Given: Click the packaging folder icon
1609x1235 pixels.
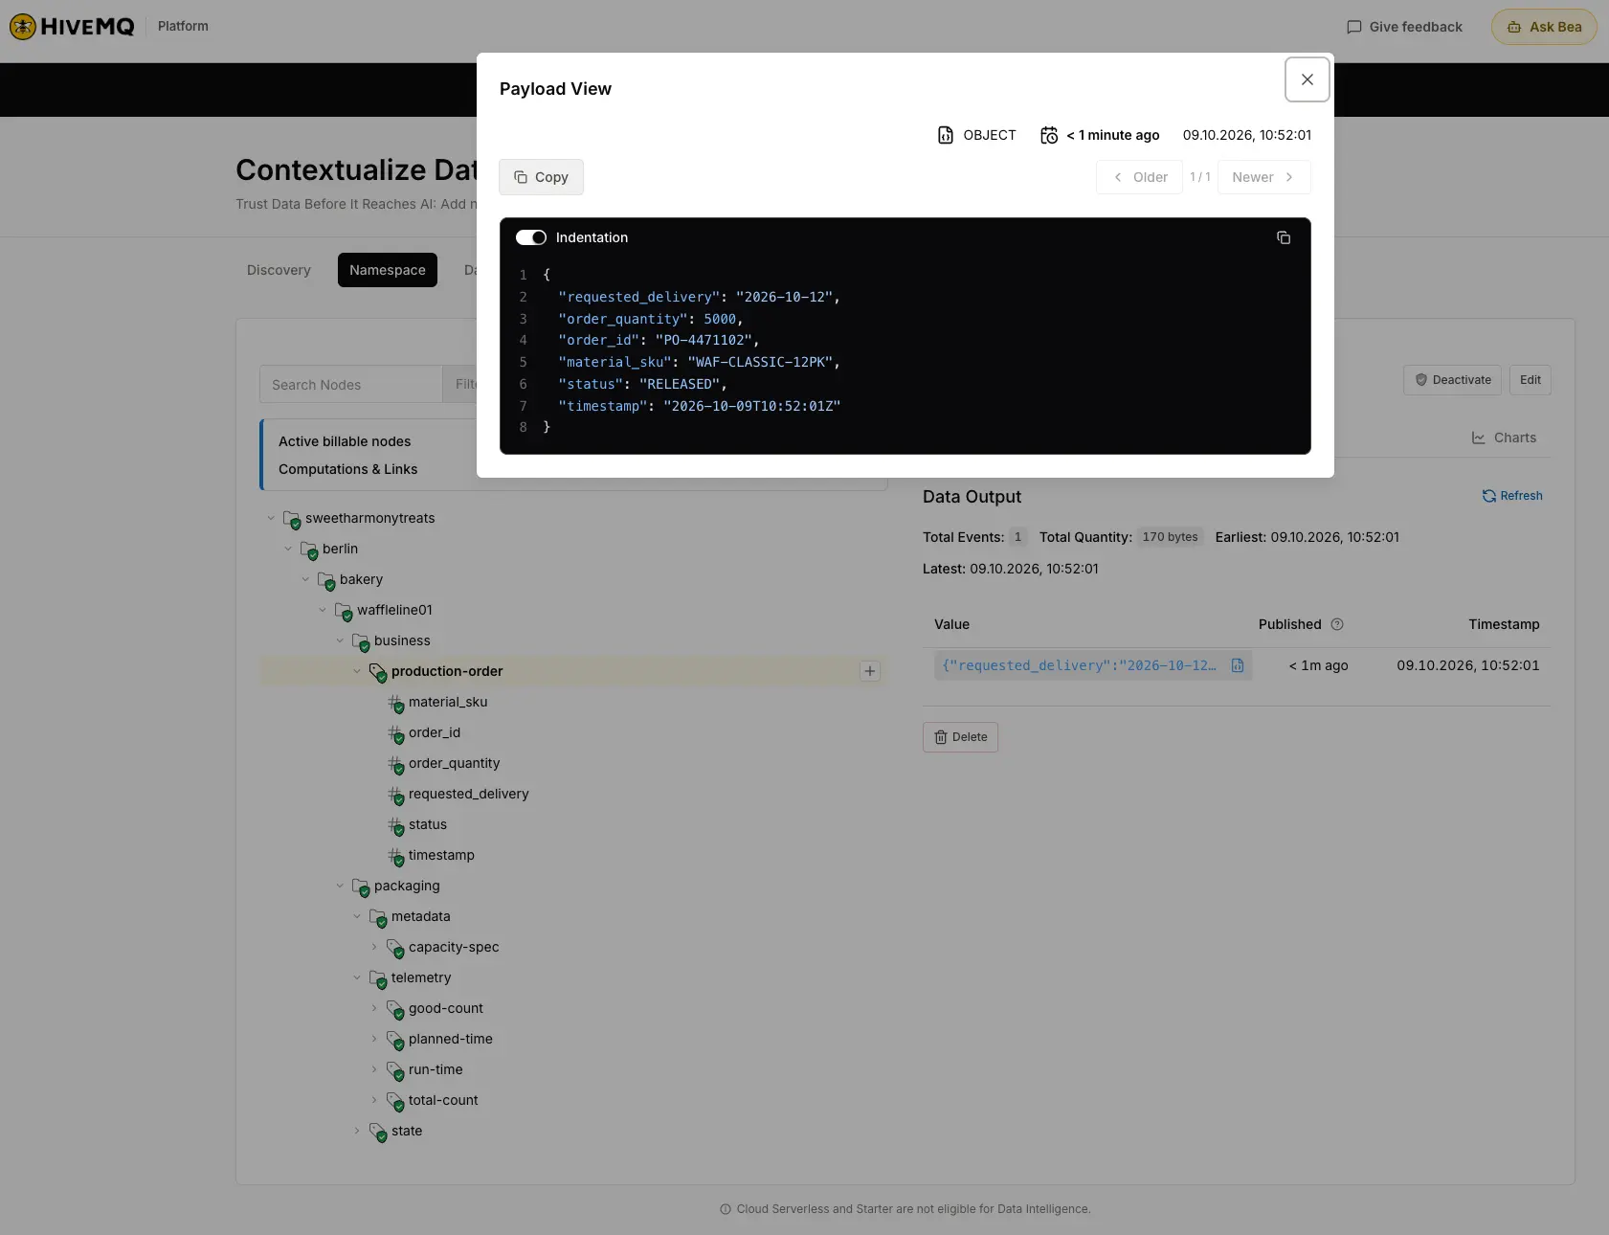Looking at the screenshot, I should click(361, 887).
